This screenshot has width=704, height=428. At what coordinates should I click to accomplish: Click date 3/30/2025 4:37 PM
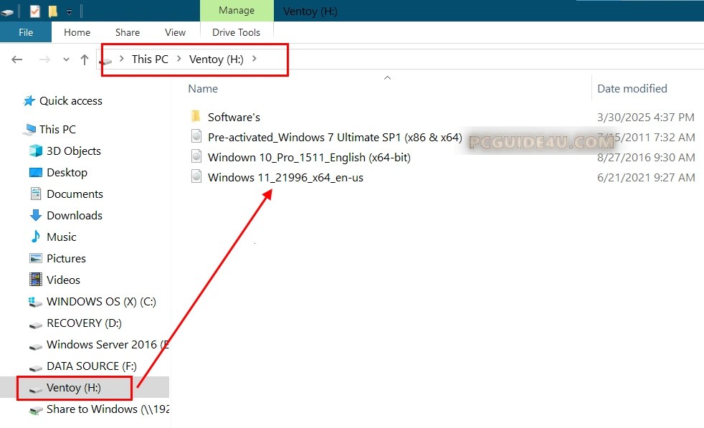coord(646,118)
